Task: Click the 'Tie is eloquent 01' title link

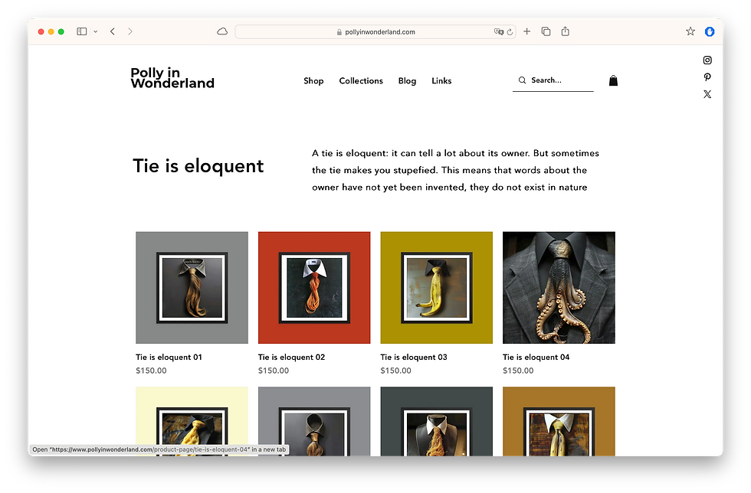Action: [169, 357]
